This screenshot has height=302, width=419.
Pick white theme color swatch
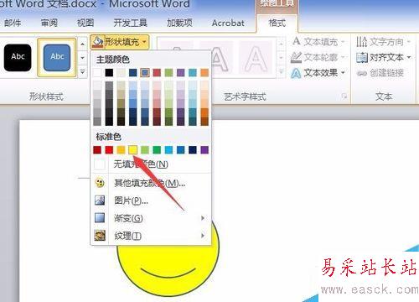point(97,73)
